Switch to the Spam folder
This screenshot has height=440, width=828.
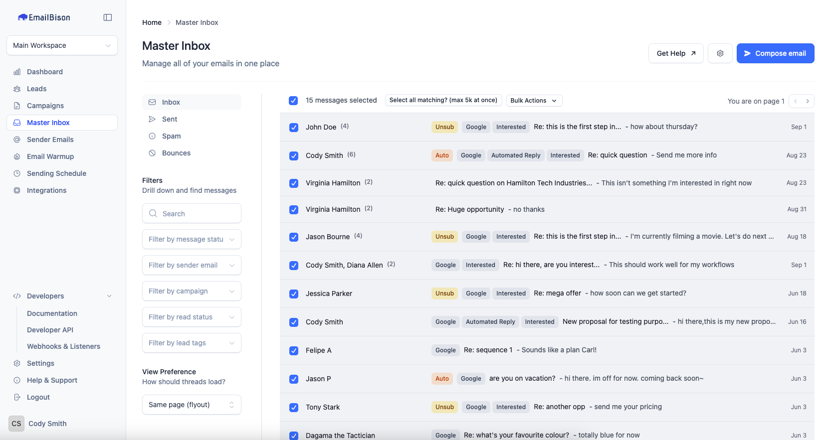click(171, 136)
